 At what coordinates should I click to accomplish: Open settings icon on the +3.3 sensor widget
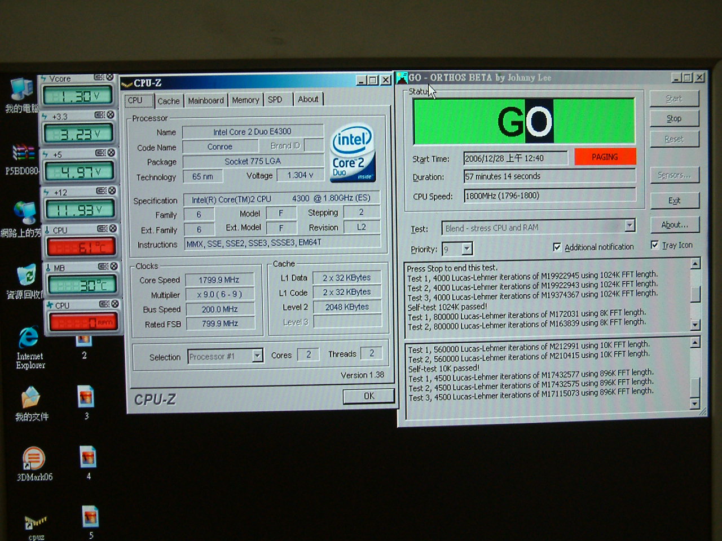coord(99,115)
